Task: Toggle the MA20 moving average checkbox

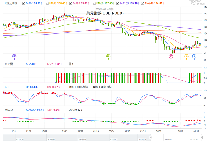Action: pos(71,3)
